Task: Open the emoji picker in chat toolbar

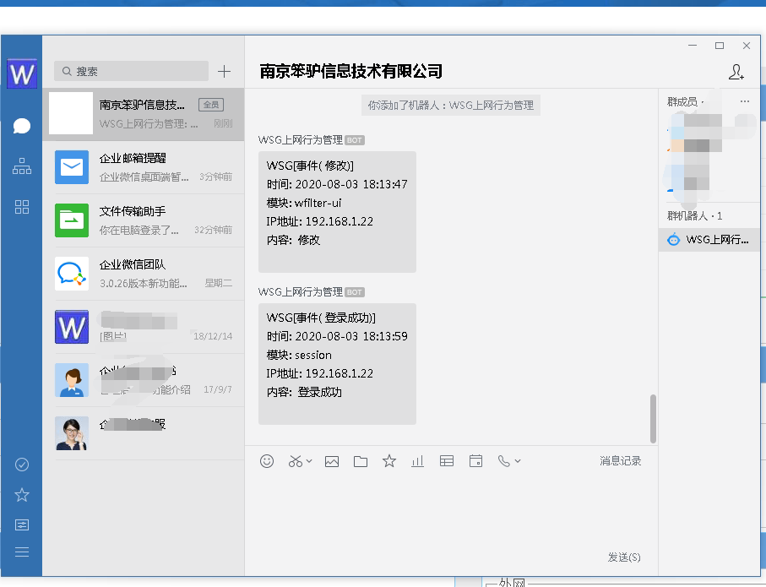Action: coord(267,461)
